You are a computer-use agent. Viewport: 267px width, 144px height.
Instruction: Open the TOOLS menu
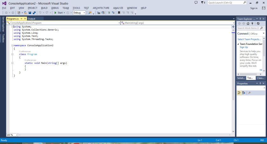point(76,8)
